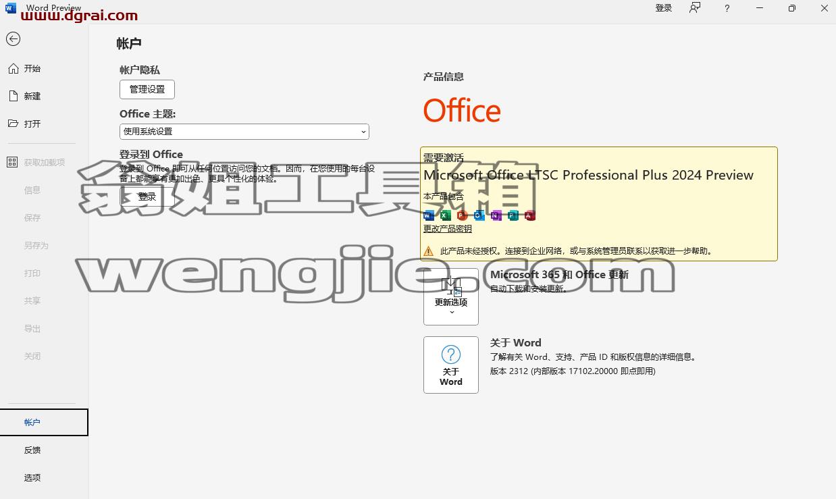
Task: Click the 产品信息 heading
Action: coord(444,77)
